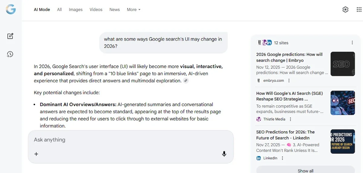Open the Google apps grid
The width and height of the screenshot is (363, 173).
click(359, 10)
